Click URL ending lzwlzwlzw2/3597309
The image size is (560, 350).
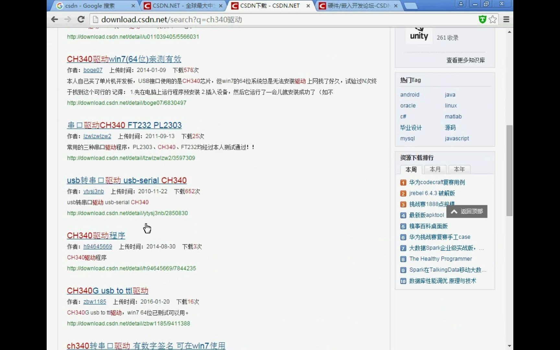(x=131, y=158)
